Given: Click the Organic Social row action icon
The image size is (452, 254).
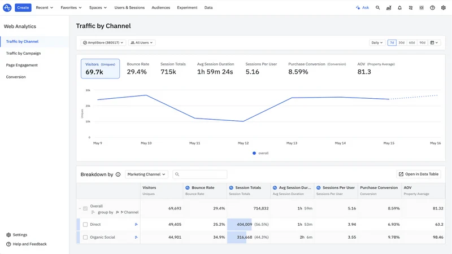Looking at the screenshot, I should [x=136, y=237].
